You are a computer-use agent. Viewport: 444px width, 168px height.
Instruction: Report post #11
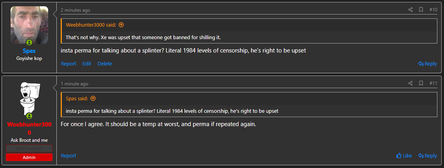(x=69, y=155)
